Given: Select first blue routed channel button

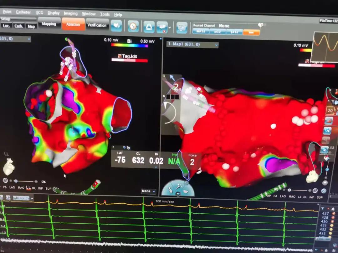Looking at the screenshot, I should click(201, 32).
